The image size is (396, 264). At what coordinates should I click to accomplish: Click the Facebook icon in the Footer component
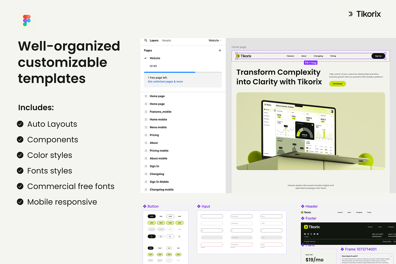305,234
